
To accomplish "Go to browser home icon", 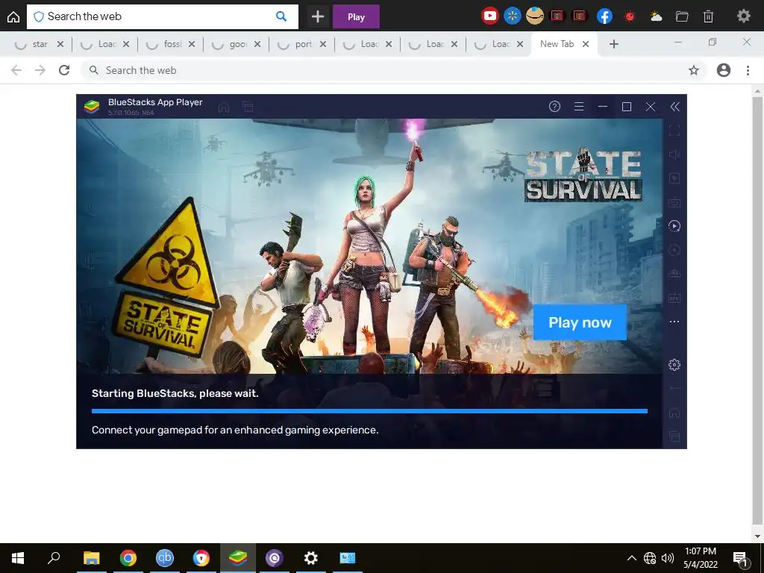I will pyautogui.click(x=13, y=16).
